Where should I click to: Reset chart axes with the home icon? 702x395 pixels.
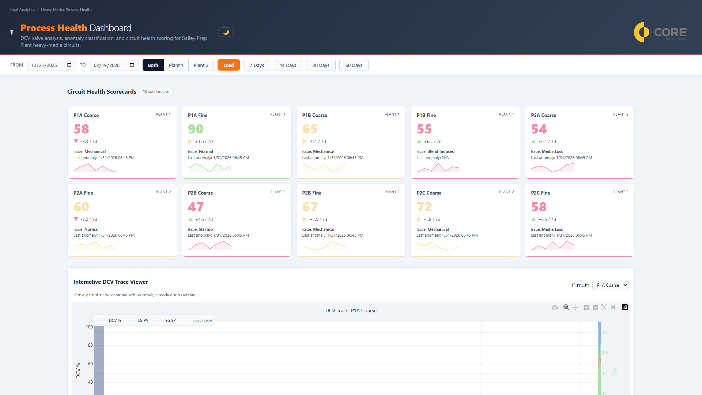613,307
